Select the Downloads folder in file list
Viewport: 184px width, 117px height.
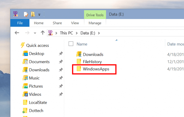point(93,55)
